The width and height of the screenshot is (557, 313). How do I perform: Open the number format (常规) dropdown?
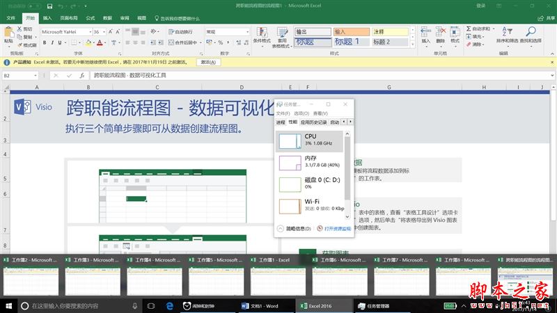coord(248,32)
